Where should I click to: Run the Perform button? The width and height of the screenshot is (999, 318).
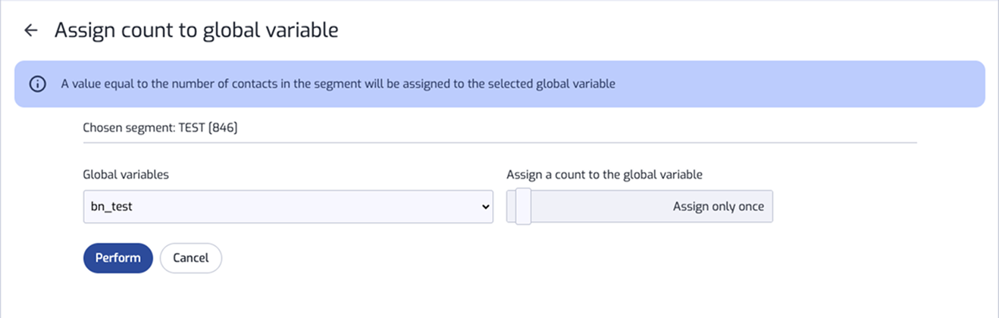coord(118,258)
